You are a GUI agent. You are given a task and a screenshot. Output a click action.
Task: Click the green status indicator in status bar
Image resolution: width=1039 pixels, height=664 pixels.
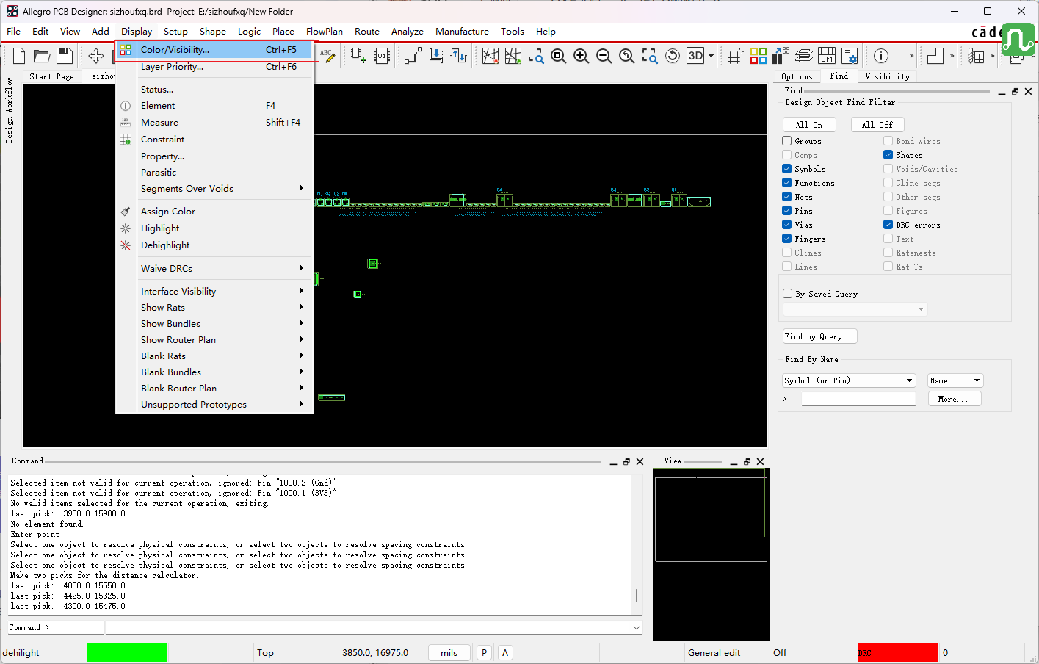click(127, 653)
